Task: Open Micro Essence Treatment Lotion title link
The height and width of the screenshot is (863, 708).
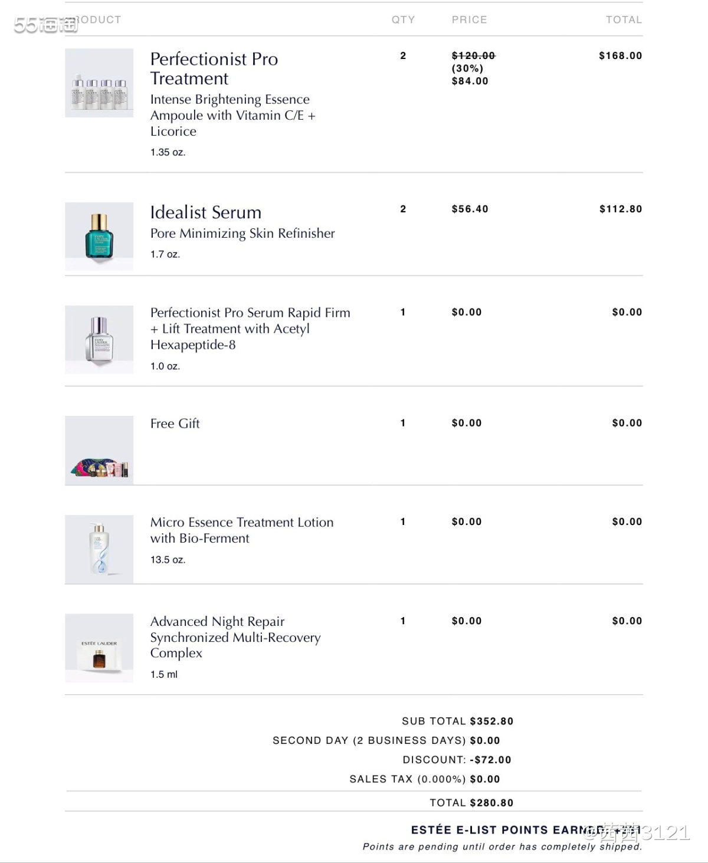Action: pyautogui.click(x=242, y=530)
